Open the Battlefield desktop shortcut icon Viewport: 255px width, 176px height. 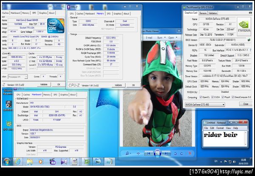[8, 106]
